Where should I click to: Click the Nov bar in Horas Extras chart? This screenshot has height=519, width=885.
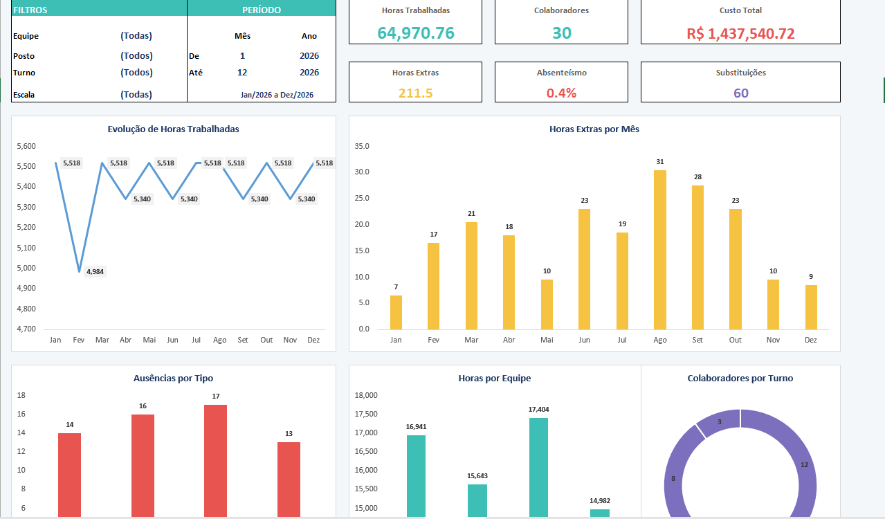(x=774, y=304)
